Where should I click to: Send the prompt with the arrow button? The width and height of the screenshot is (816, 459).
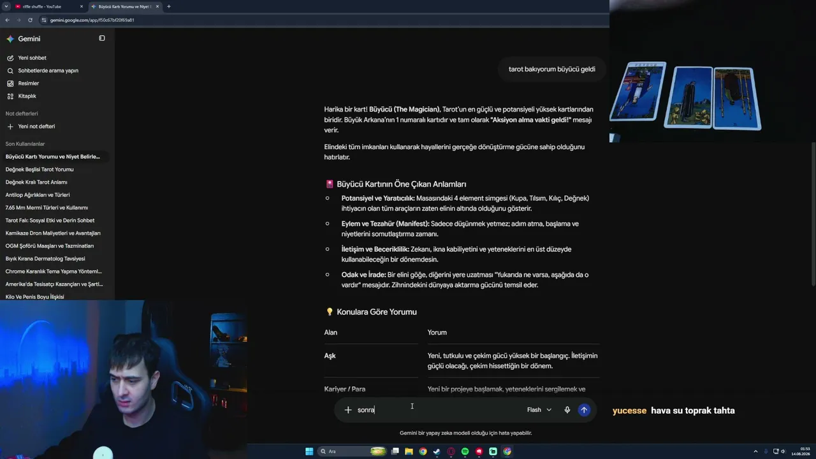584,410
